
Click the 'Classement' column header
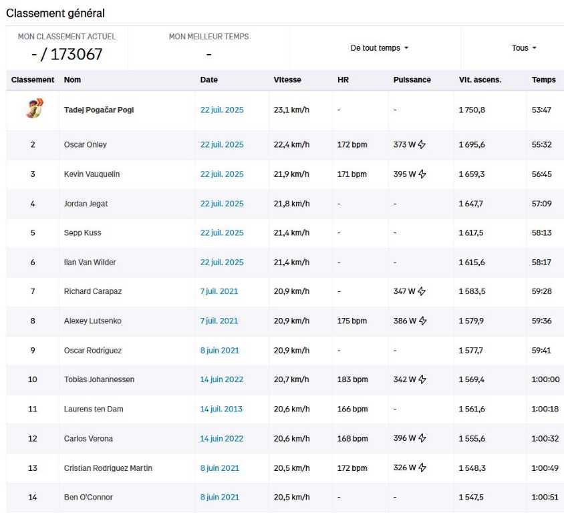pos(33,79)
